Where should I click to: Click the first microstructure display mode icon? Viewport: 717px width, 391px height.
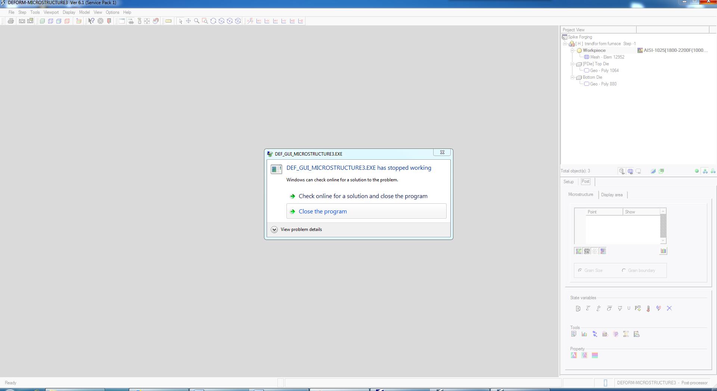click(578, 251)
